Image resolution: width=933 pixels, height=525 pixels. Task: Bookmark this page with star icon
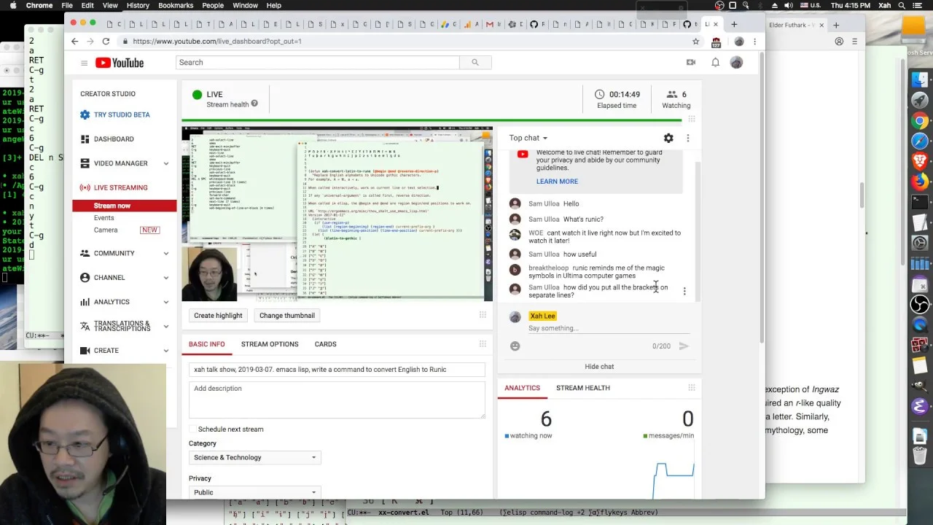(x=695, y=42)
